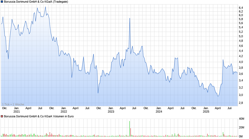The height and width of the screenshot is (139, 249).
Task: Click the 3,0 price axis label
Action: (241, 95)
